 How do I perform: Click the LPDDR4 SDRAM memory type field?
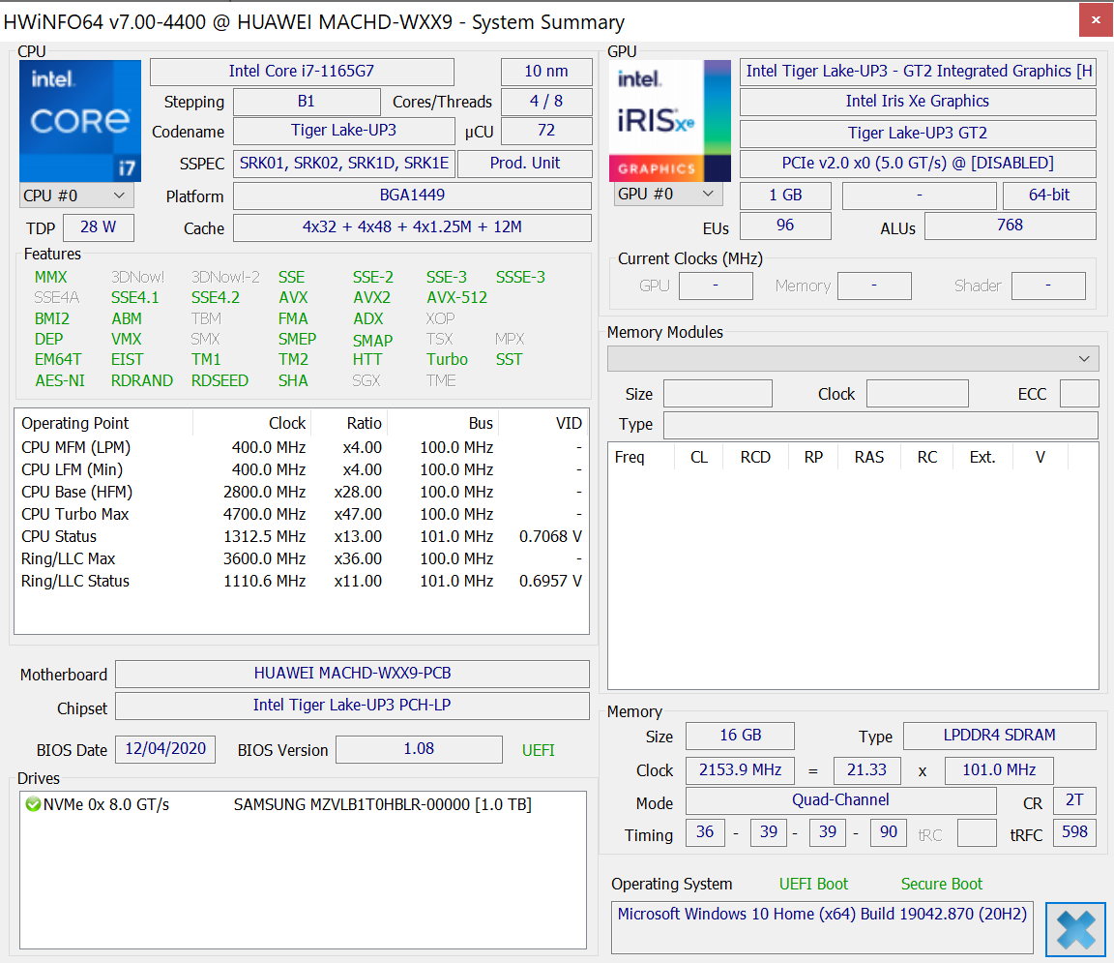(1000, 736)
